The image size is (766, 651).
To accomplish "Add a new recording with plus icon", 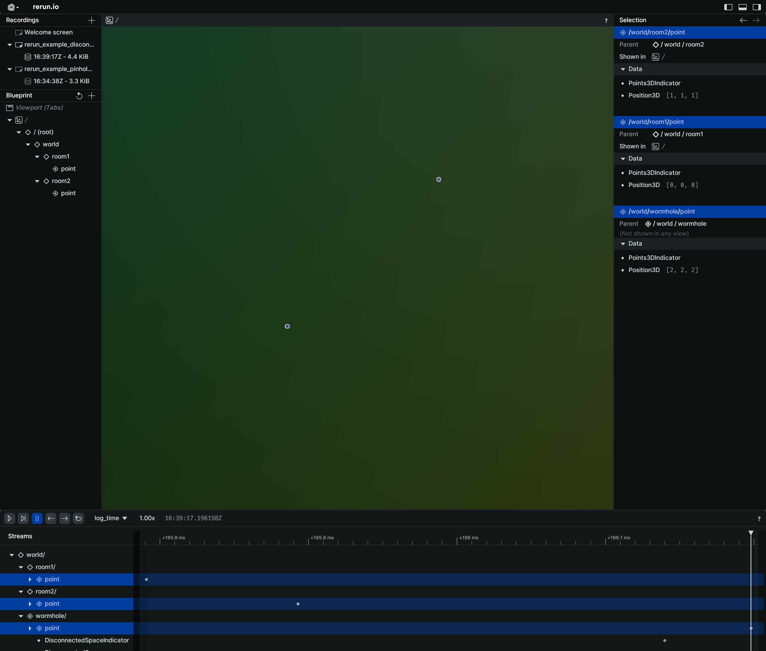I will tap(92, 20).
